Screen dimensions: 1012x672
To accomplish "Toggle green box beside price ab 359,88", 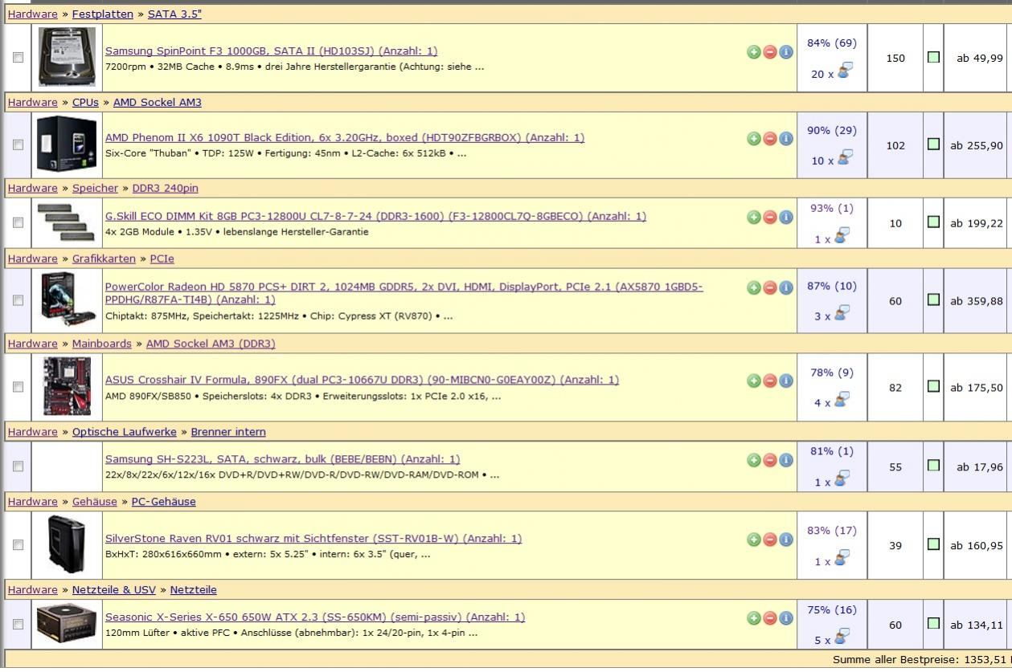I will point(933,299).
